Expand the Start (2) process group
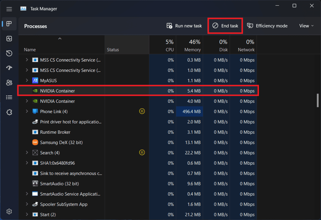This screenshot has height=220, width=321. click(27, 215)
